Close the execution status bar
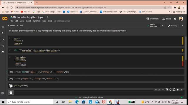This screenshot has height=105, width=188. (x=185, y=97)
